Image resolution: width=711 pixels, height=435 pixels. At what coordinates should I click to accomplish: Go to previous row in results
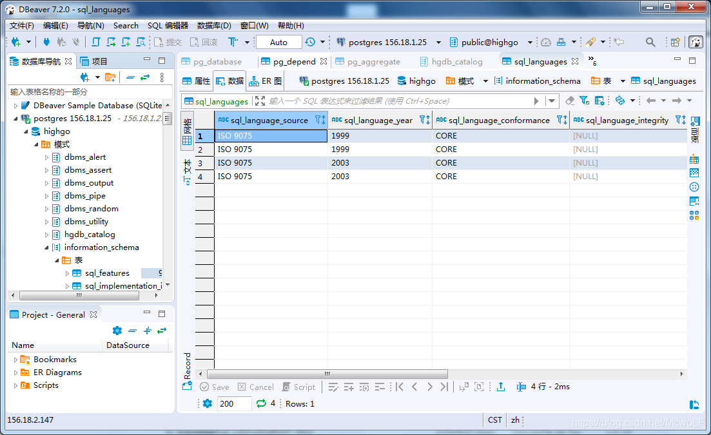(414, 387)
